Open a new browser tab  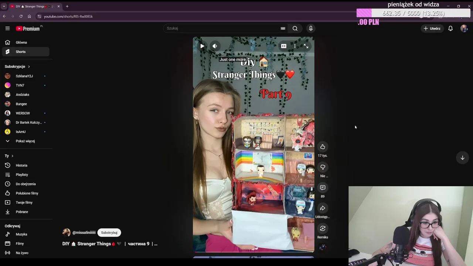point(67,6)
